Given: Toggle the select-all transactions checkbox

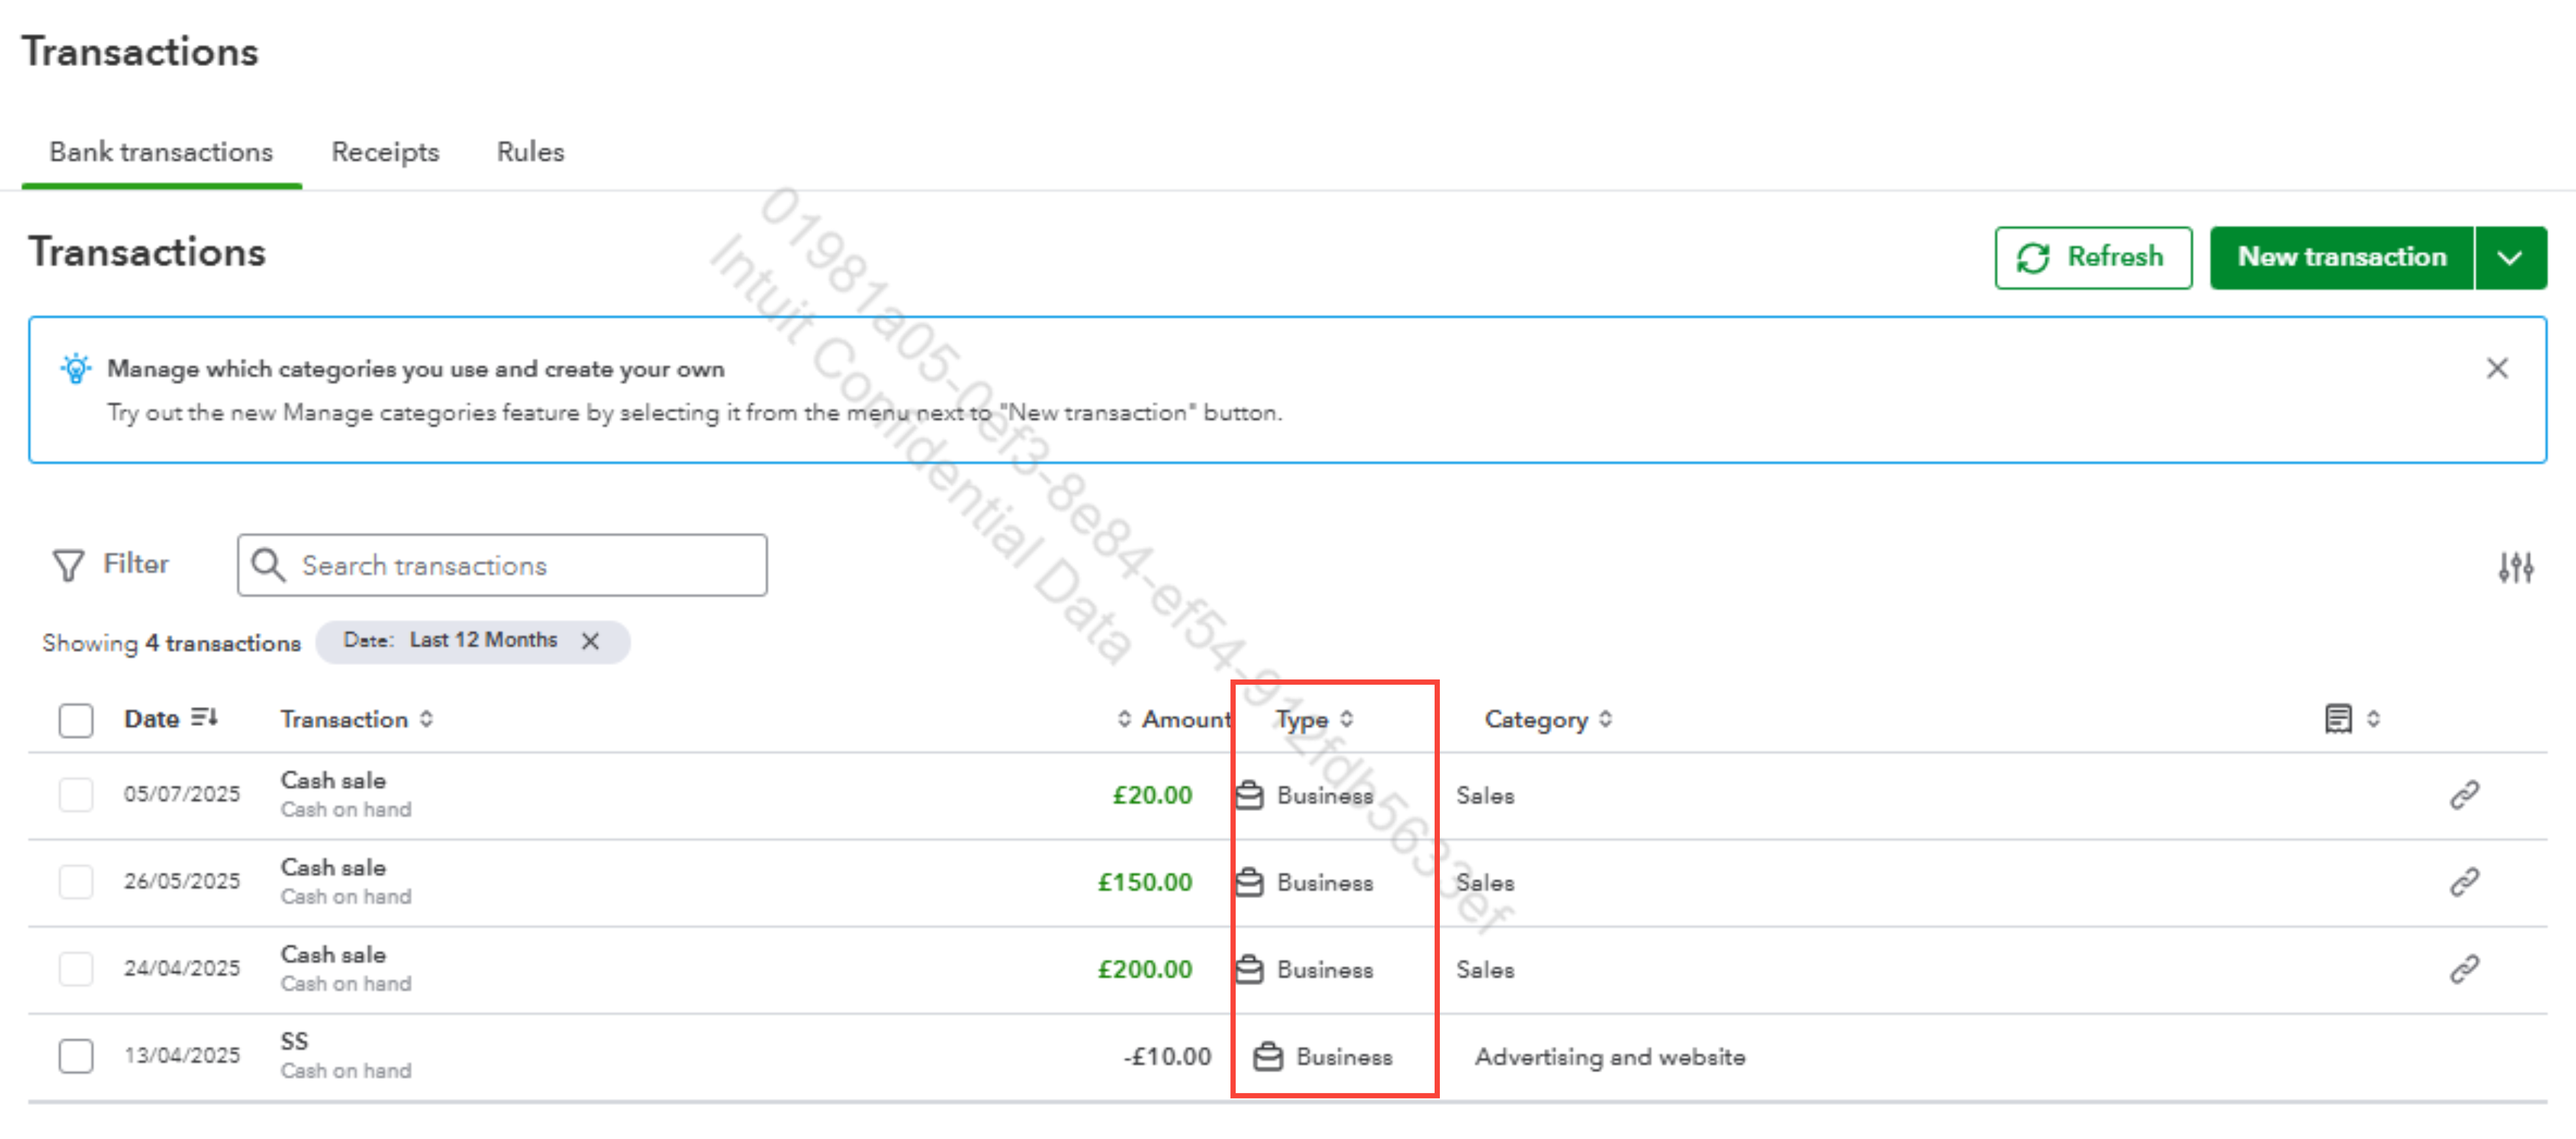Looking at the screenshot, I should (x=76, y=720).
